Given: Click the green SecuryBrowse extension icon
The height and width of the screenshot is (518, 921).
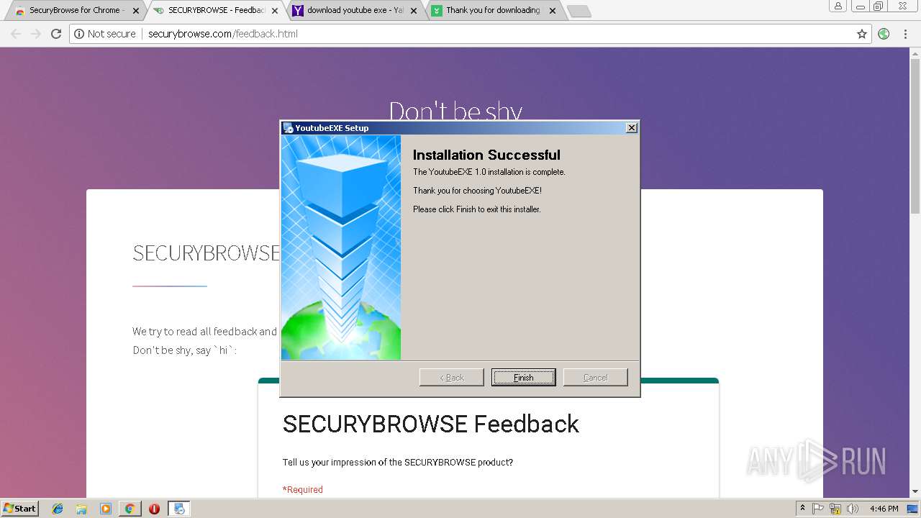Looking at the screenshot, I should (x=884, y=34).
